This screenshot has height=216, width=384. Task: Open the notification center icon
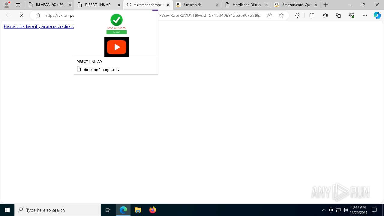pos(374,210)
